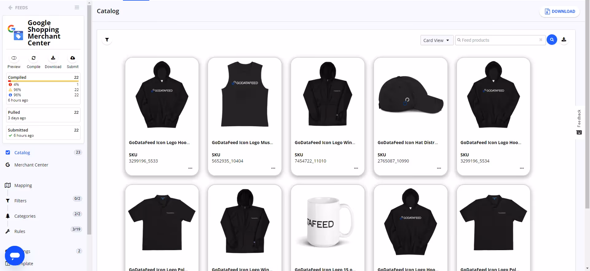This screenshot has height=271, width=590.
Task: Open the Card View dropdown
Action: pos(437,40)
